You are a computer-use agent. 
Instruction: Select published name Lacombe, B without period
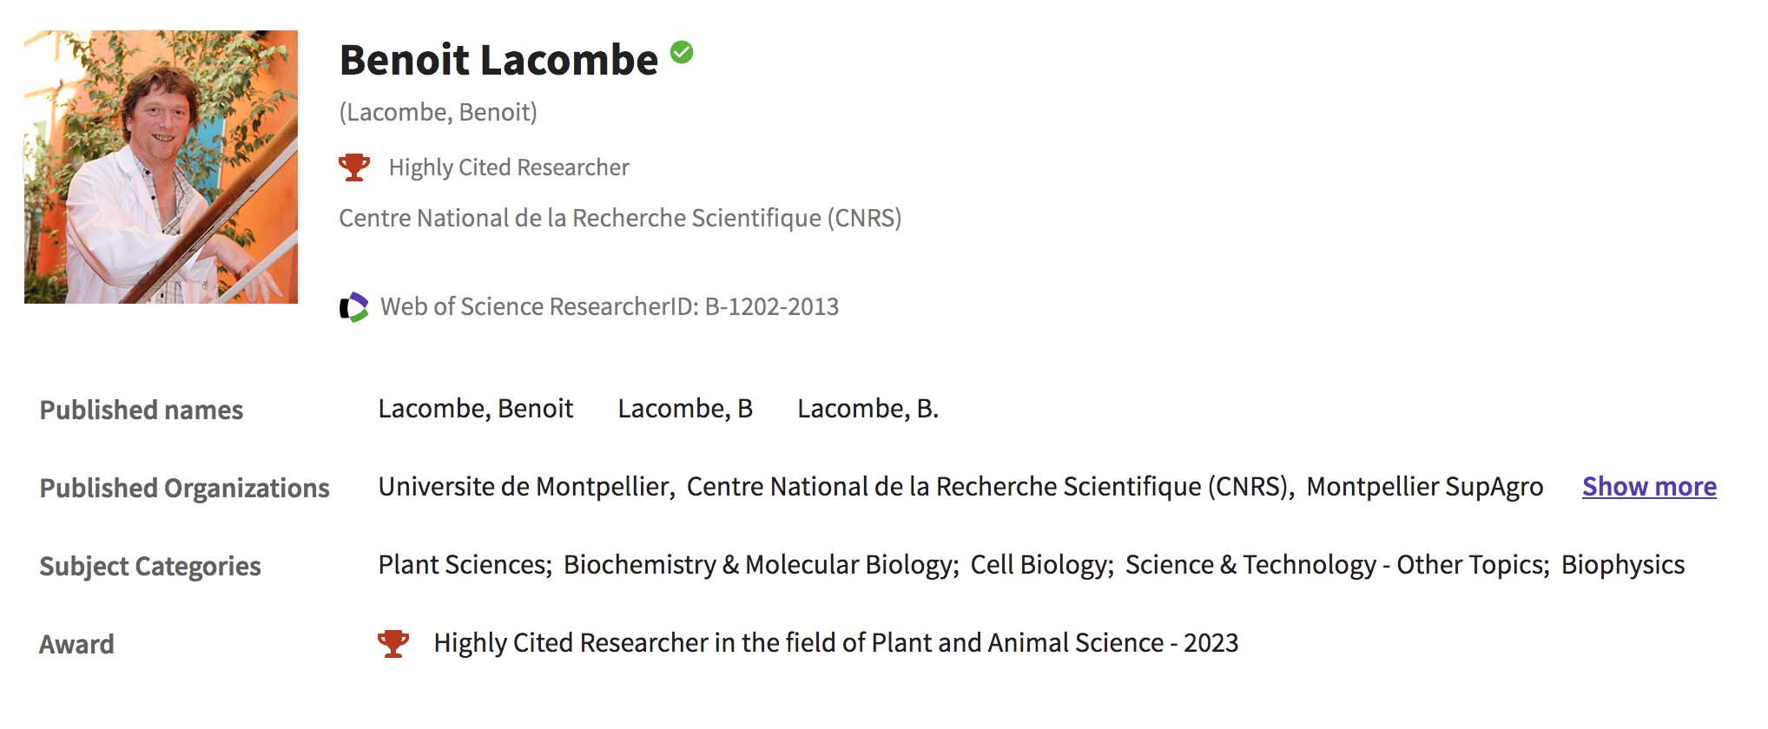click(x=685, y=409)
